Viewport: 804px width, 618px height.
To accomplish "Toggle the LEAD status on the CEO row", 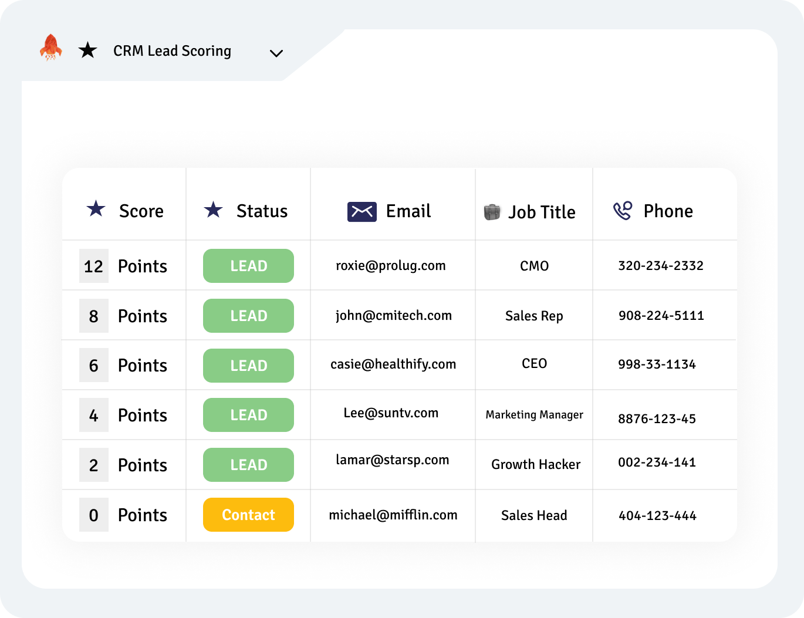I will pyautogui.click(x=248, y=365).
